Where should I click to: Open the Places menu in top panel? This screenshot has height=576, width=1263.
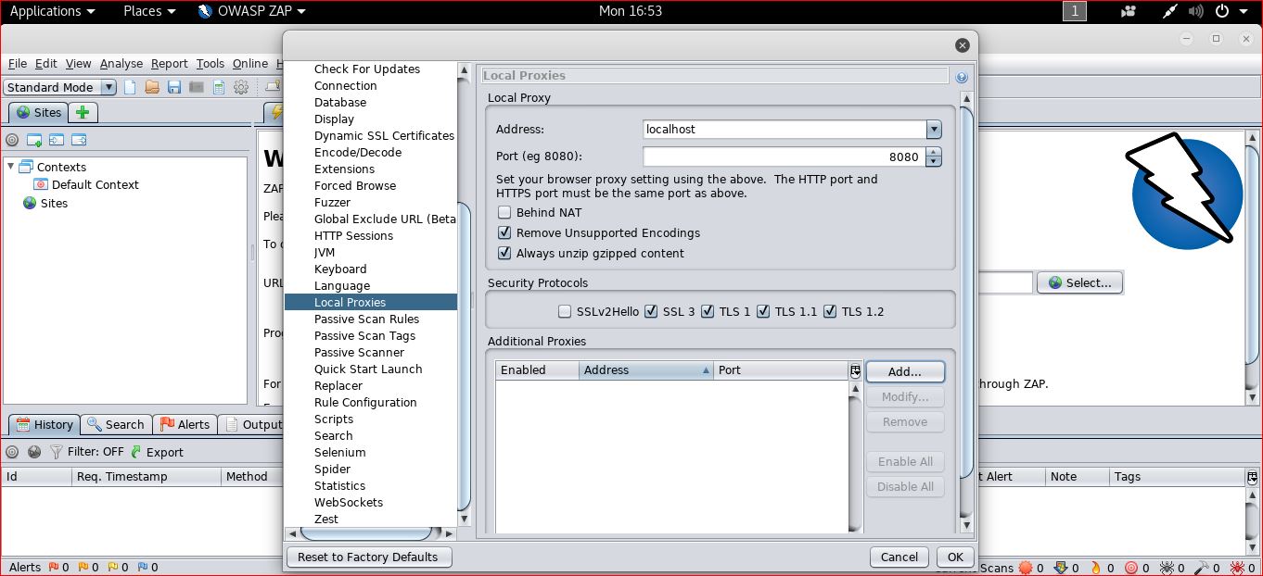[149, 11]
